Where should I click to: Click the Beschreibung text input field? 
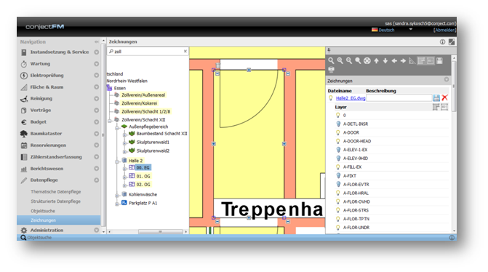(x=399, y=98)
